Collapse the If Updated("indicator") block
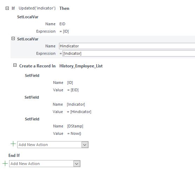 click(7, 8)
